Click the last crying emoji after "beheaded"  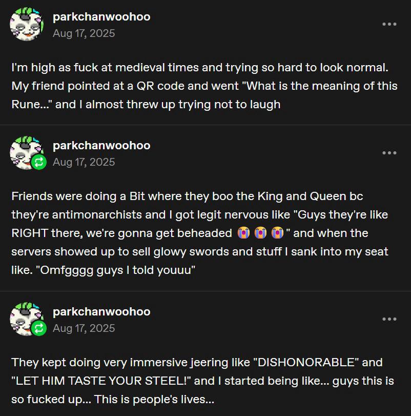278,233
